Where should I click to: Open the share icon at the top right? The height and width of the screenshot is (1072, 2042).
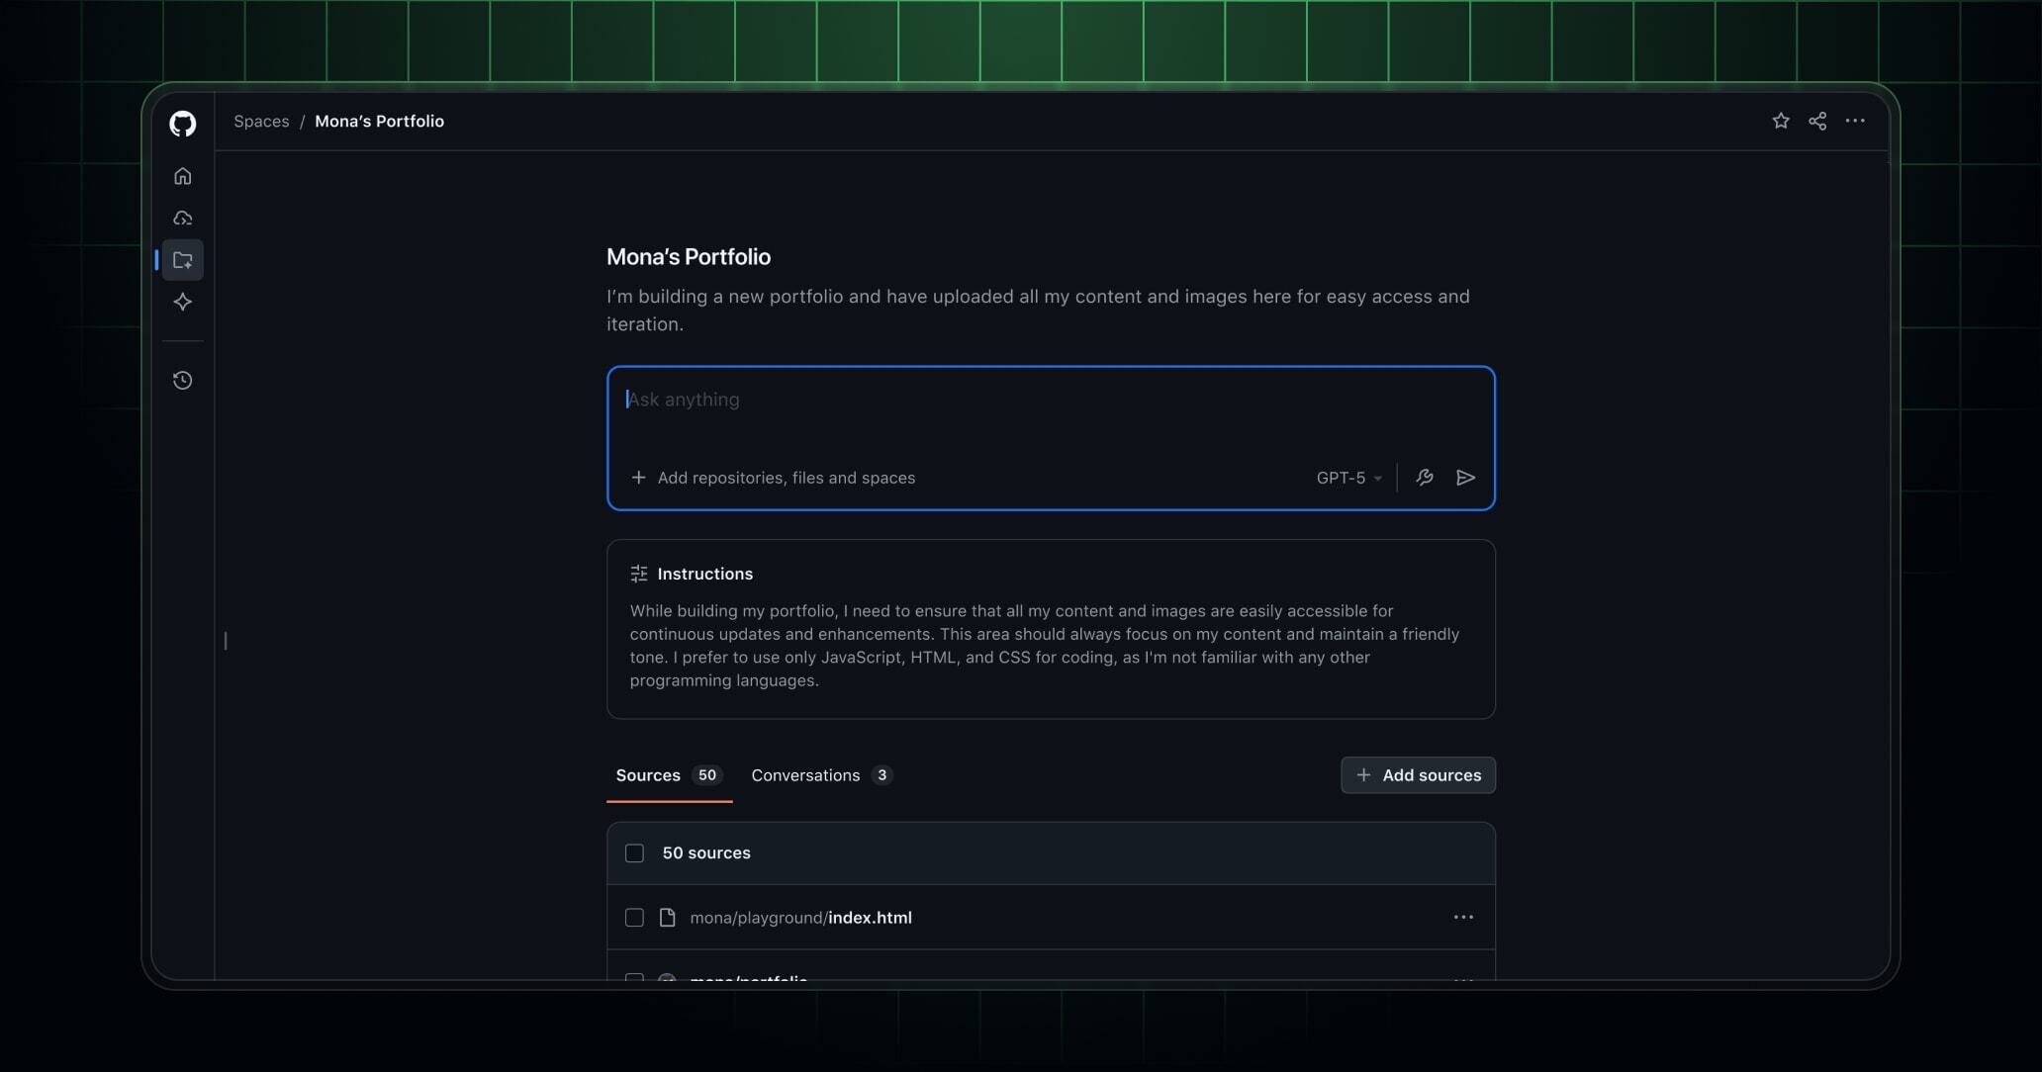click(1817, 121)
